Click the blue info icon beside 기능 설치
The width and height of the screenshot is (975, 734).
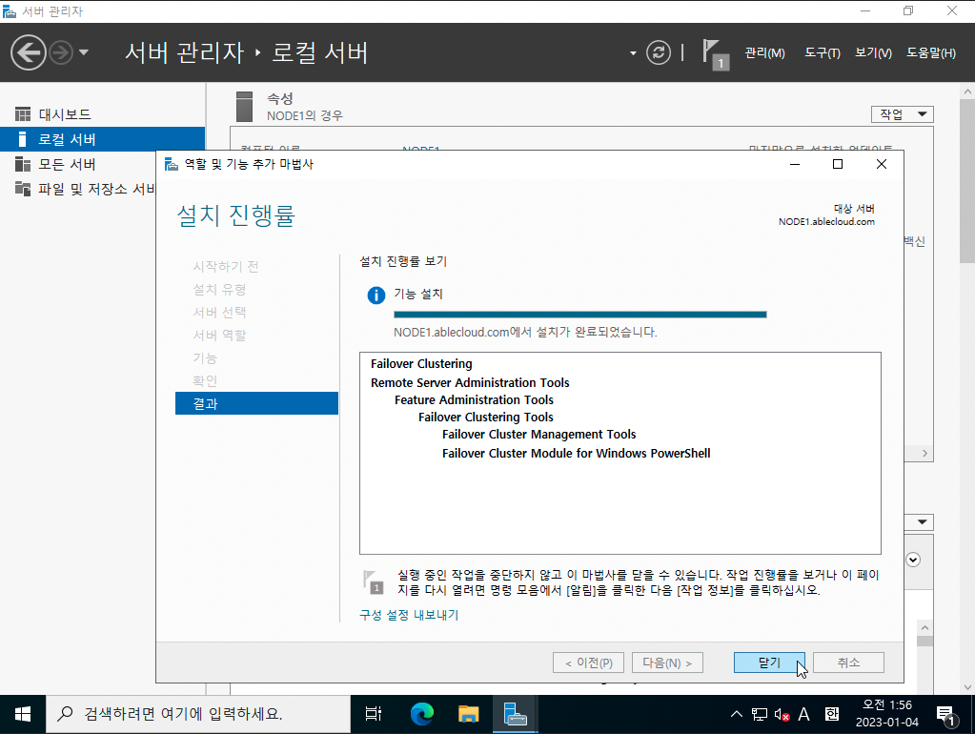[376, 295]
